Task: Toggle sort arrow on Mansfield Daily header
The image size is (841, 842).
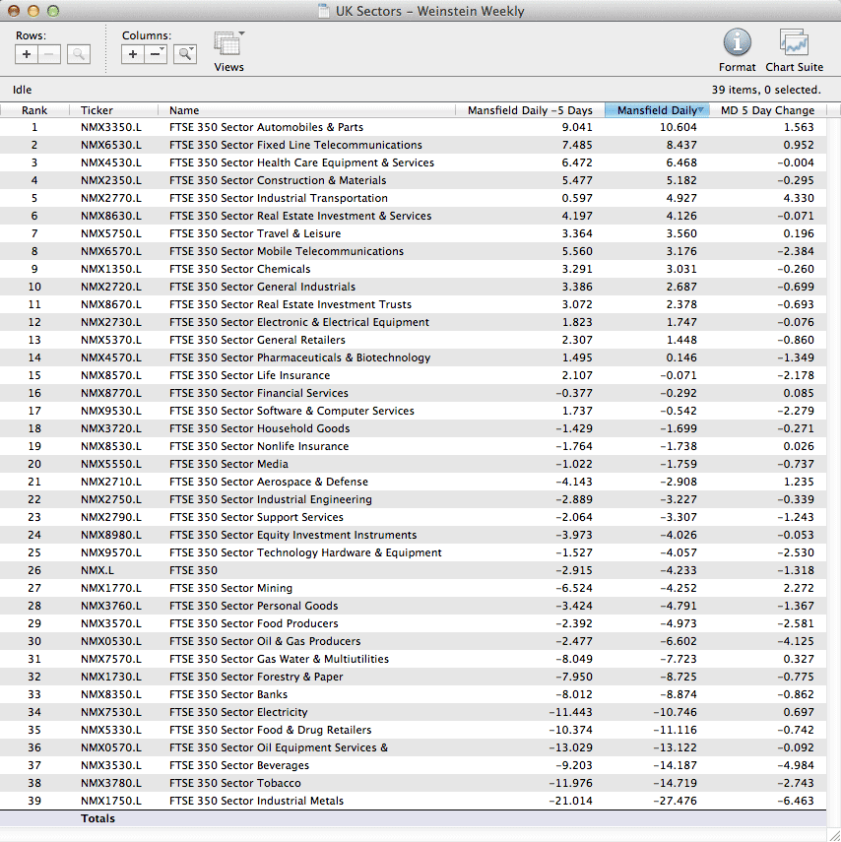Action: point(702,110)
